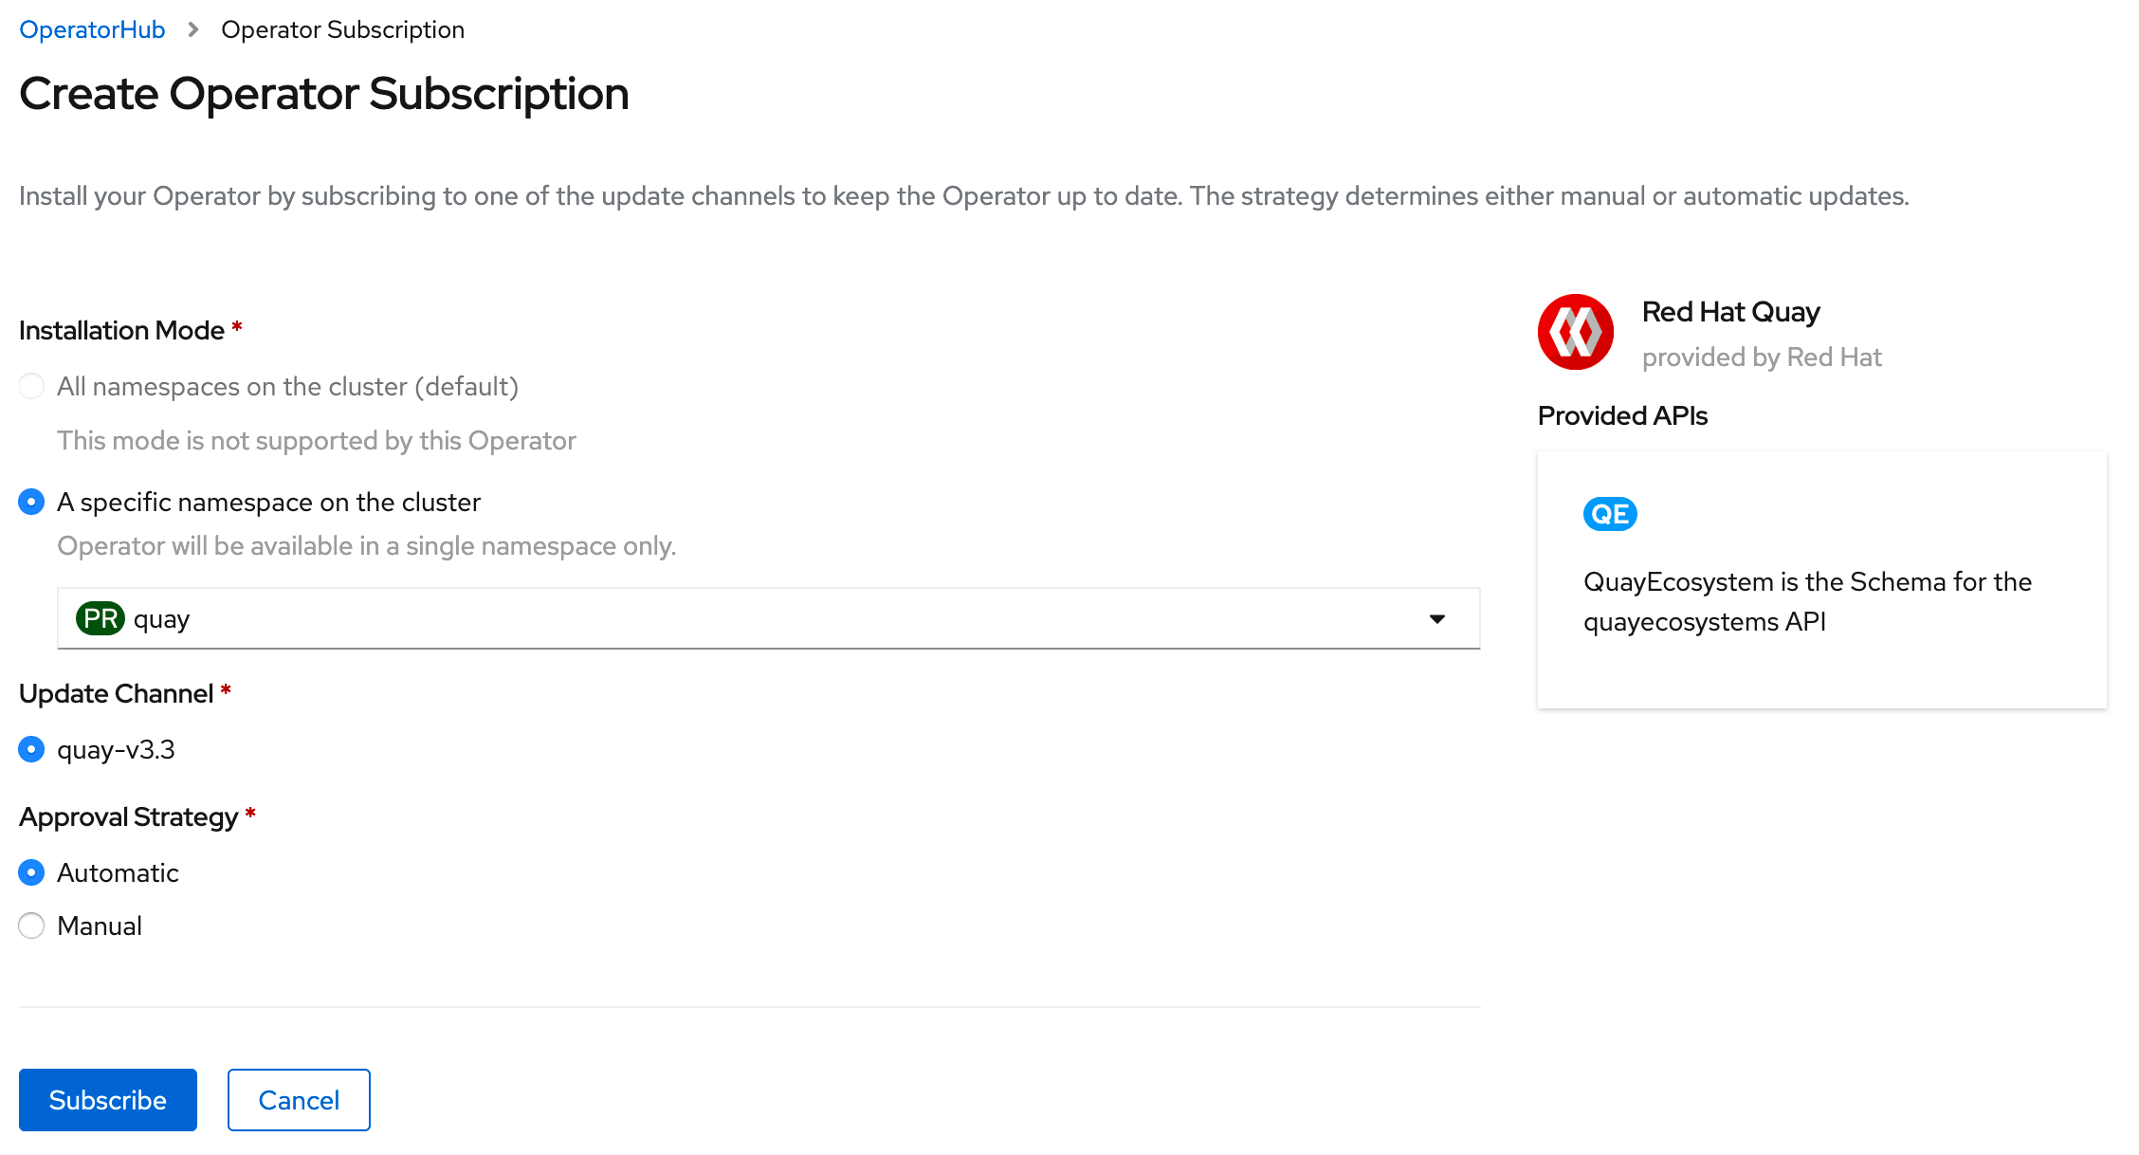This screenshot has width=2139, height=1155.
Task: Go back to OperatorHub breadcrumb
Action: pyautogui.click(x=92, y=30)
